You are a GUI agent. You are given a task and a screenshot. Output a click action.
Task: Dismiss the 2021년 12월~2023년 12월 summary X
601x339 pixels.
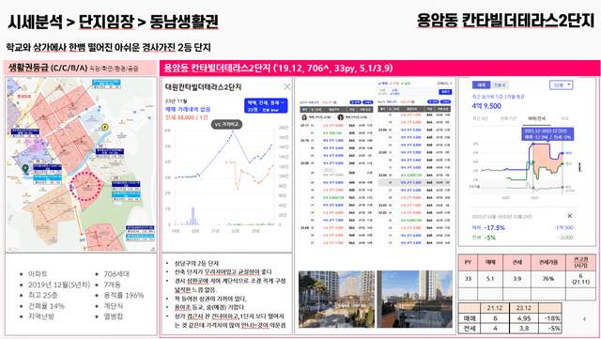[x=570, y=216]
